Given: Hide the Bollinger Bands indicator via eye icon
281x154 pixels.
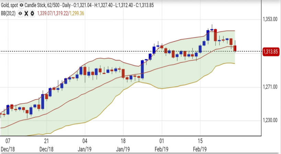Looking at the screenshot, I should pos(20,13).
